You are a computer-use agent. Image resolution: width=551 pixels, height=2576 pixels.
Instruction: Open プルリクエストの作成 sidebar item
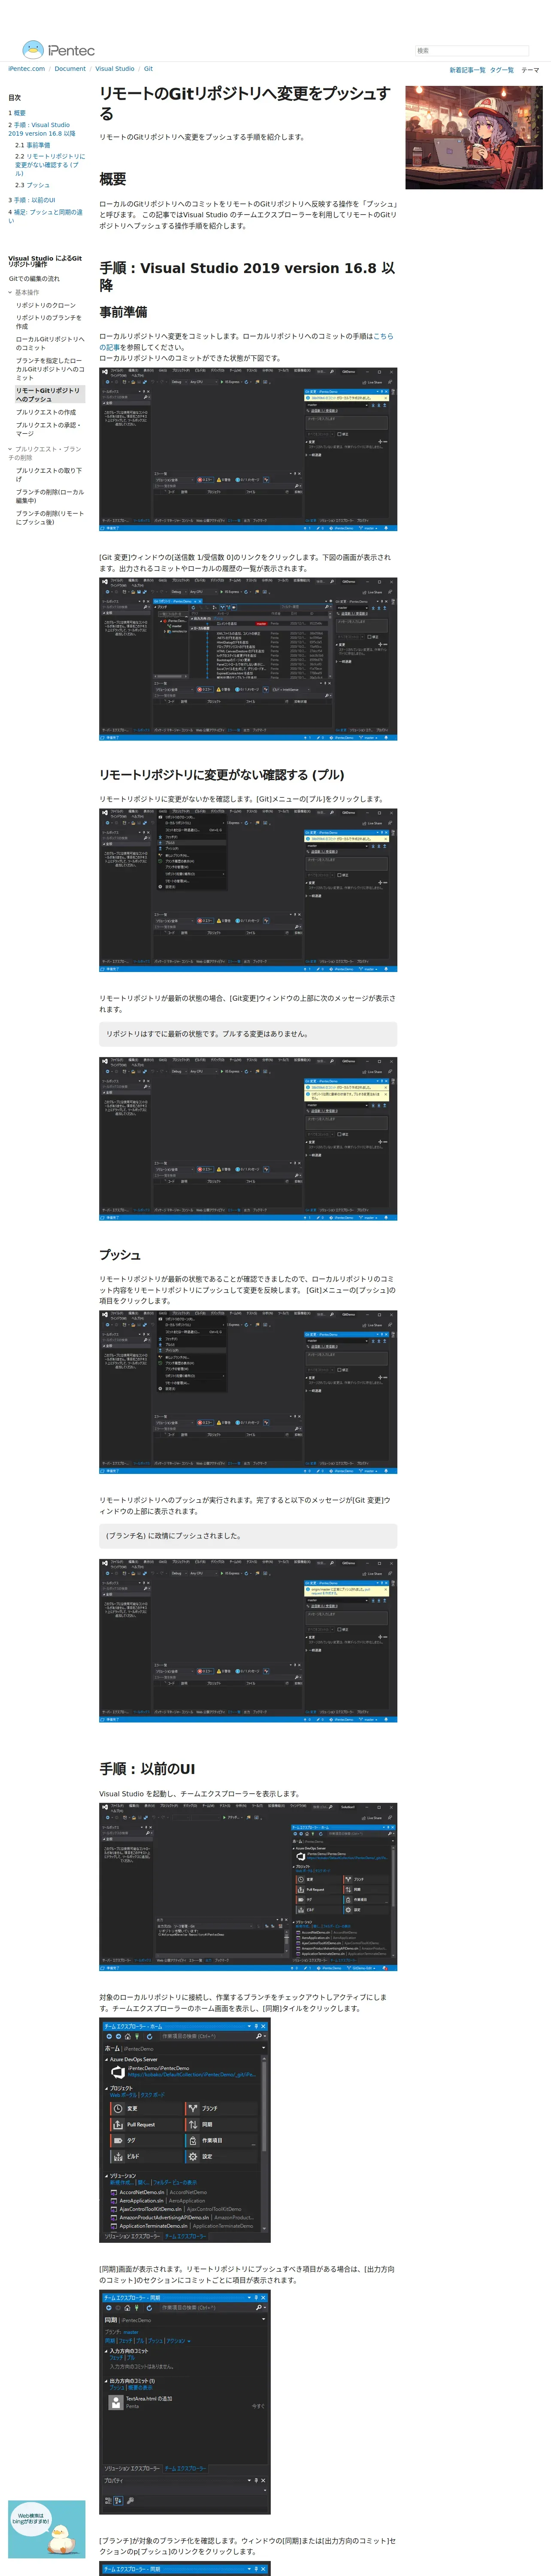(46, 412)
